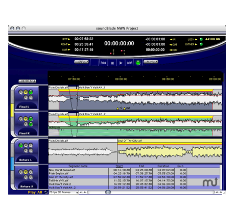Image resolution: width=235 pixels, height=212 pixels.
Task: Stop playback with the square stop button
Action: click(112, 63)
